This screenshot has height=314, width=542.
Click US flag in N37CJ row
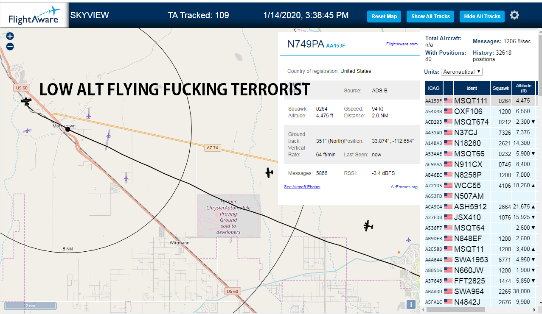tap(448, 133)
